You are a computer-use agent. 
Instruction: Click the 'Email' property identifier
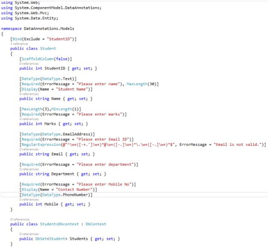(x=57, y=154)
